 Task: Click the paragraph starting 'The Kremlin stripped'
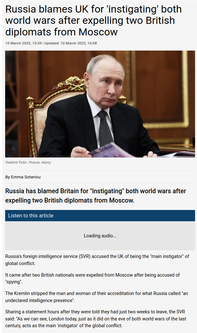point(97,297)
